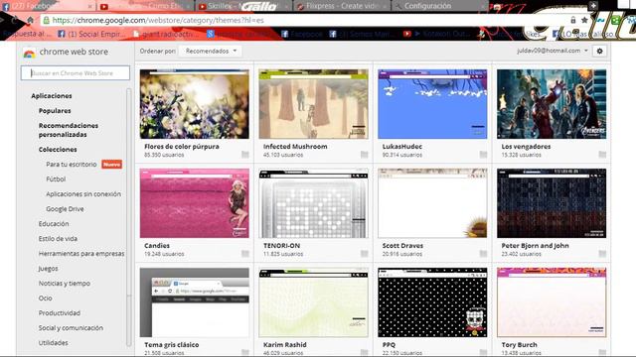Open the Scott Draves theme thumbnail
The width and height of the screenshot is (636, 357).
[432, 203]
